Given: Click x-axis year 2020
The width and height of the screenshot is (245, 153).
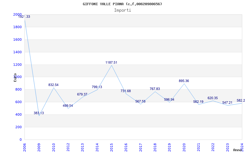Looking at the screenshot, I should pos(184,147).
